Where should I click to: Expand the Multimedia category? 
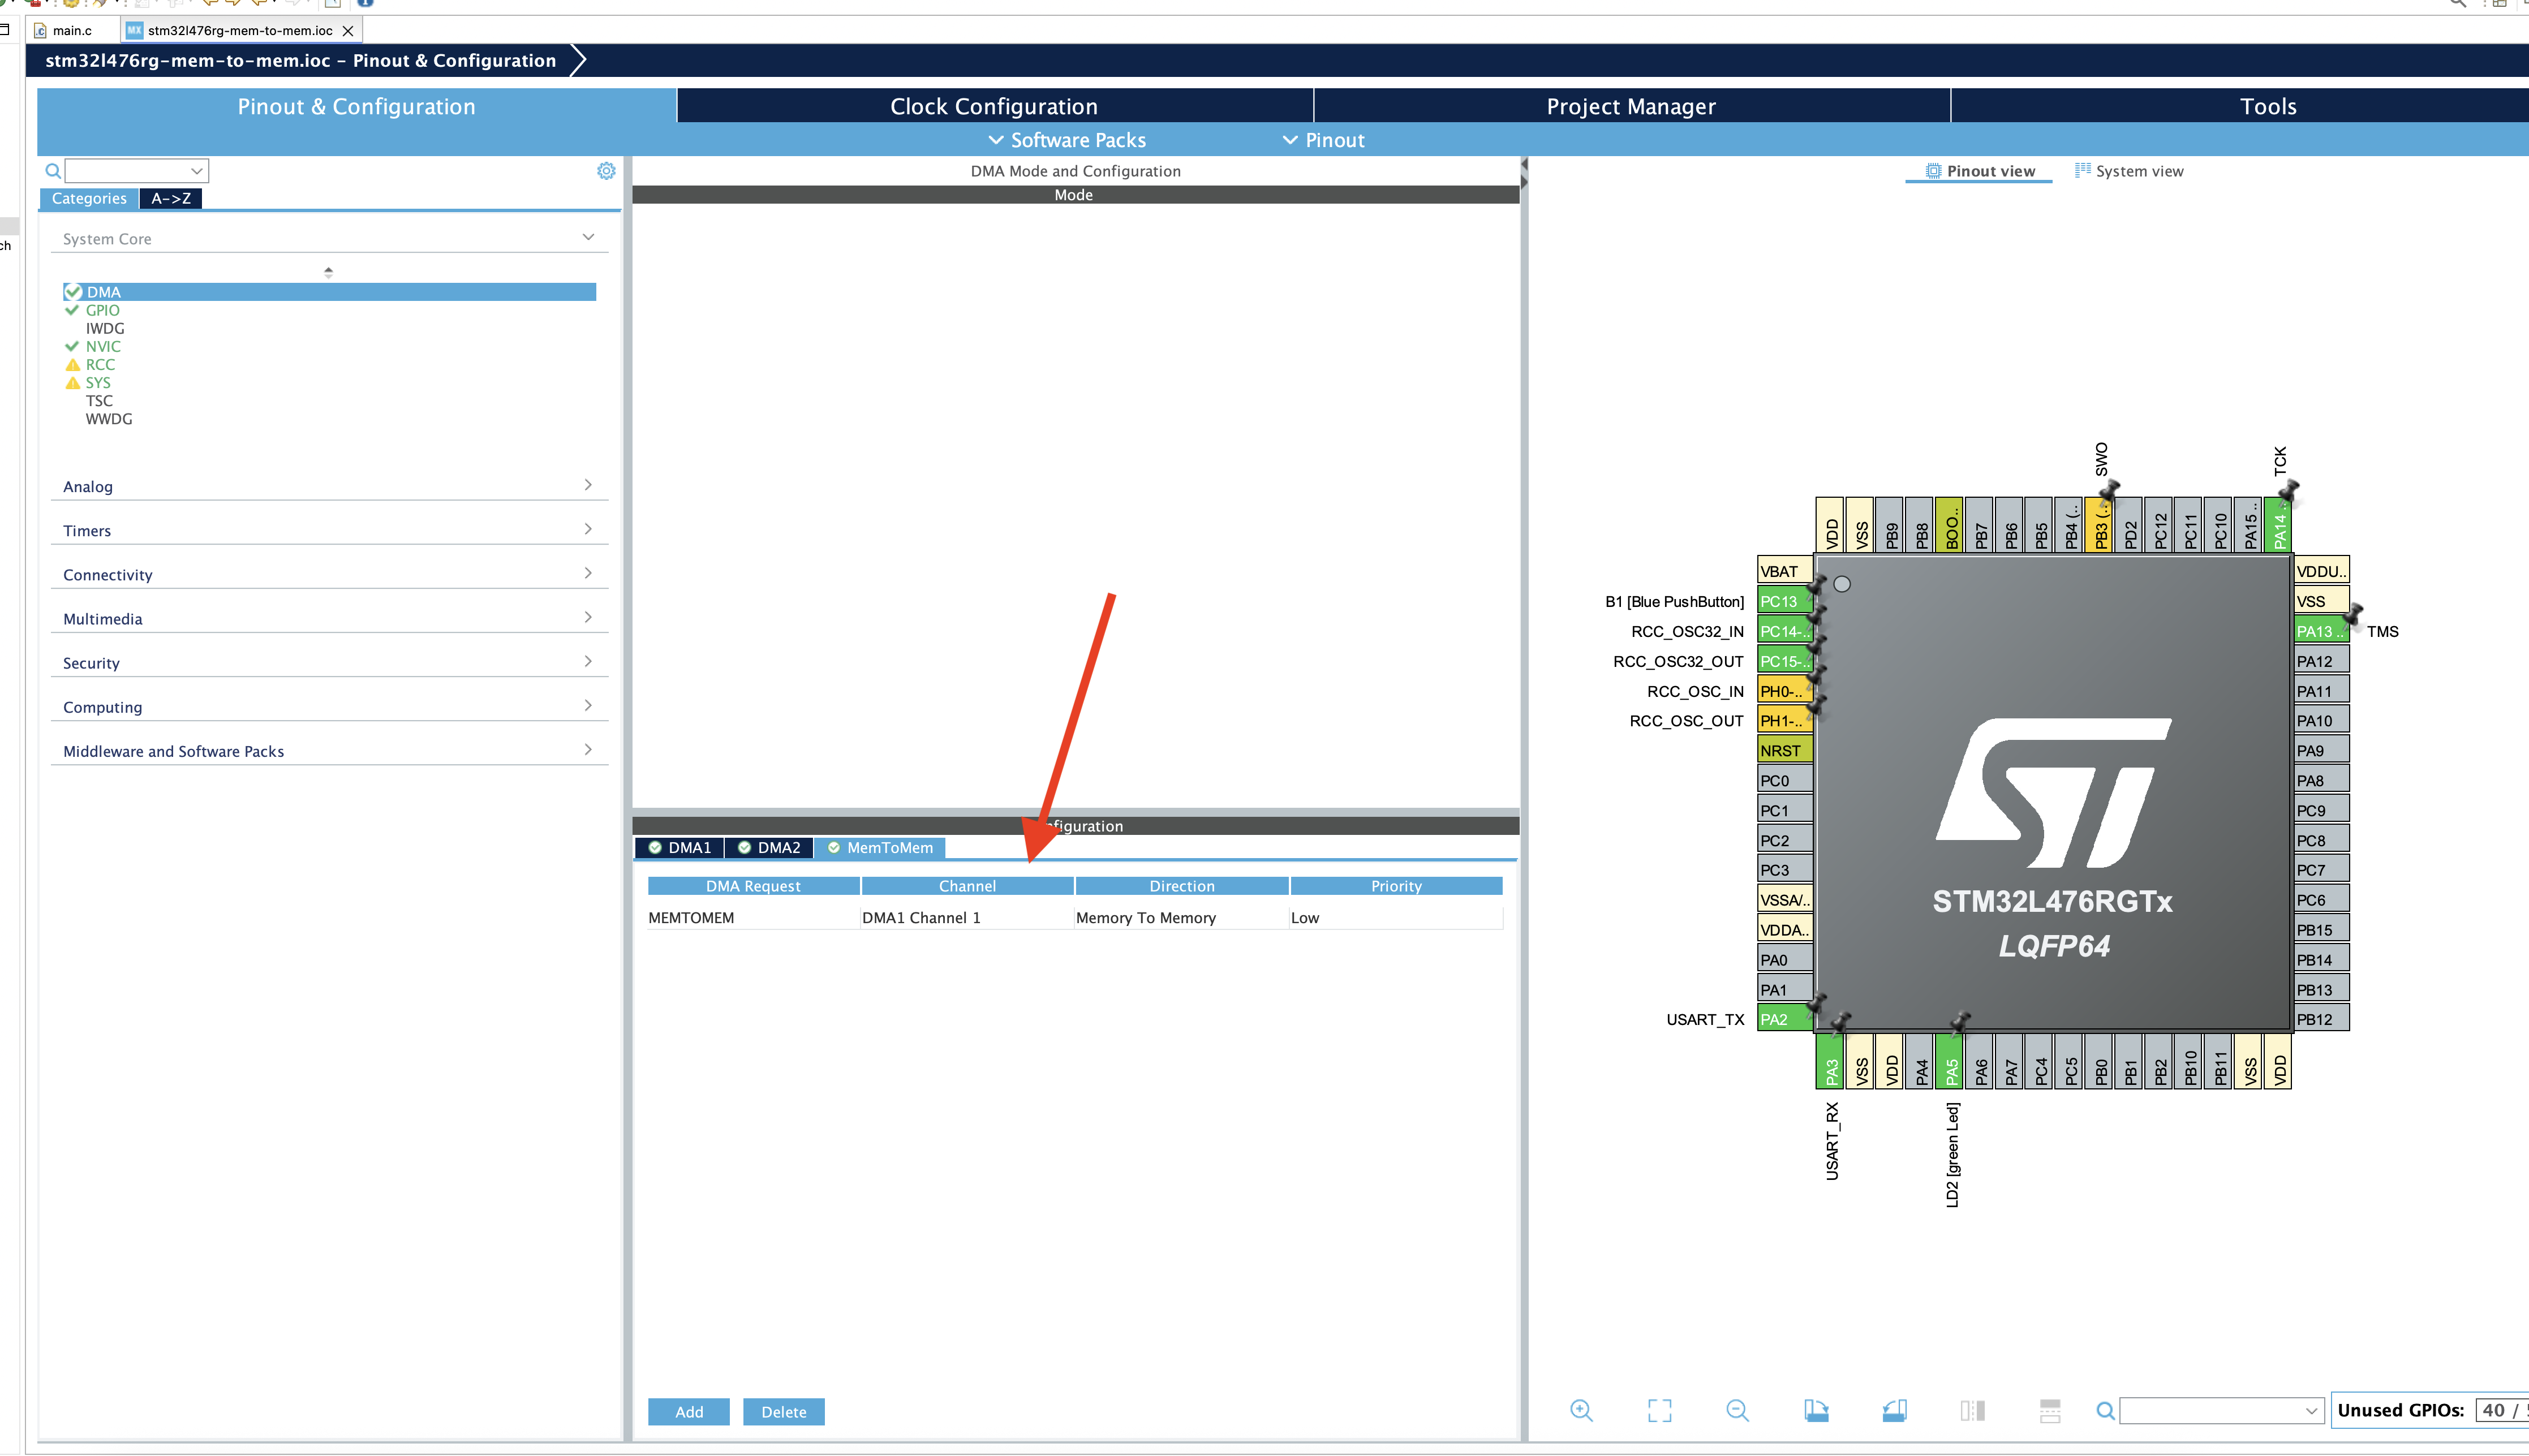(328, 618)
